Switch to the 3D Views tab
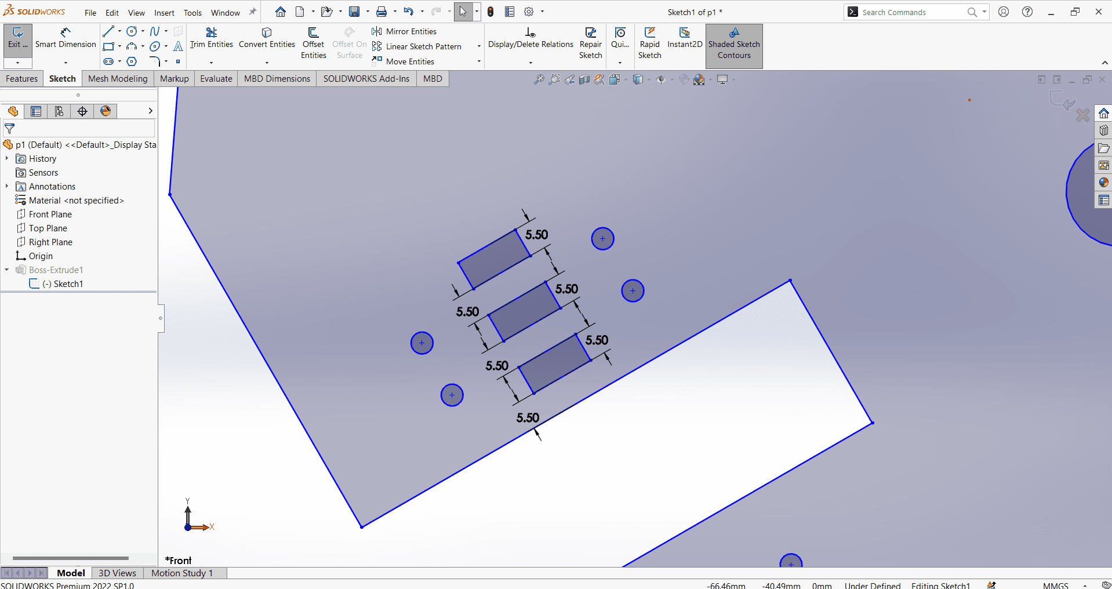This screenshot has height=589, width=1112. click(117, 573)
